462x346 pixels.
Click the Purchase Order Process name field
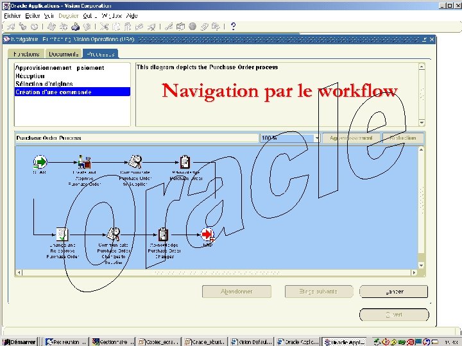[137, 138]
